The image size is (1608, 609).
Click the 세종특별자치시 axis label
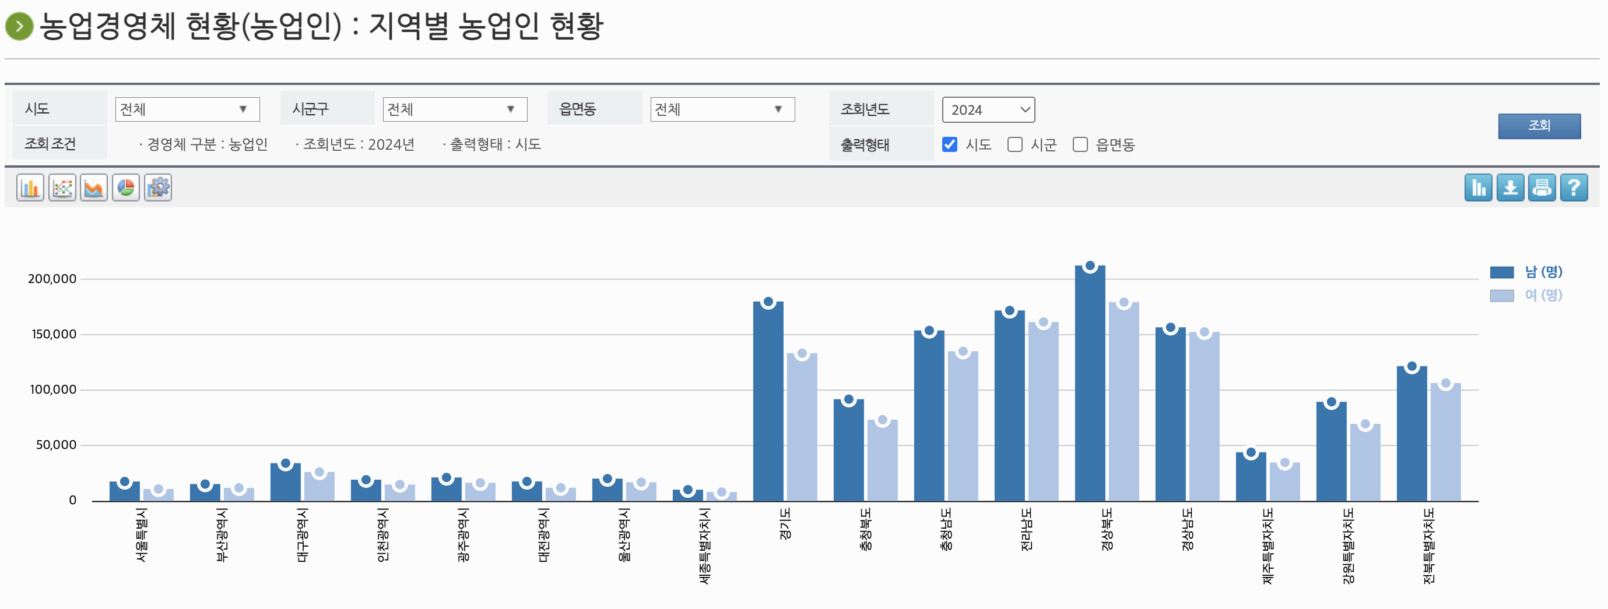coord(705,546)
